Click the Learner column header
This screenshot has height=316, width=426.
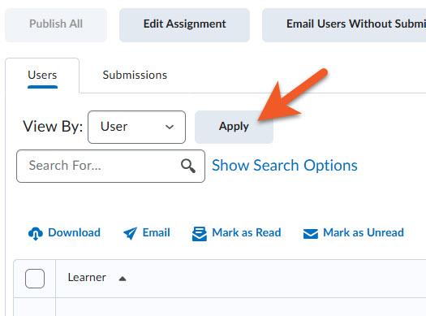tap(87, 278)
